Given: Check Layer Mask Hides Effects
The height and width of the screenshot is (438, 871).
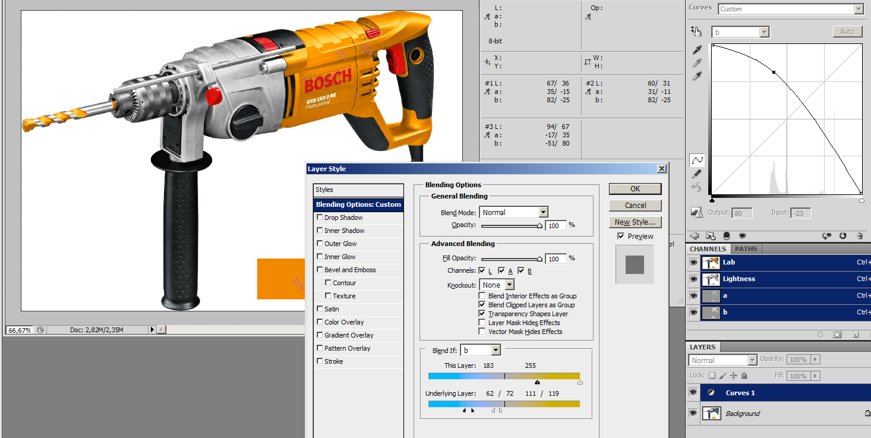Looking at the screenshot, I should (482, 323).
